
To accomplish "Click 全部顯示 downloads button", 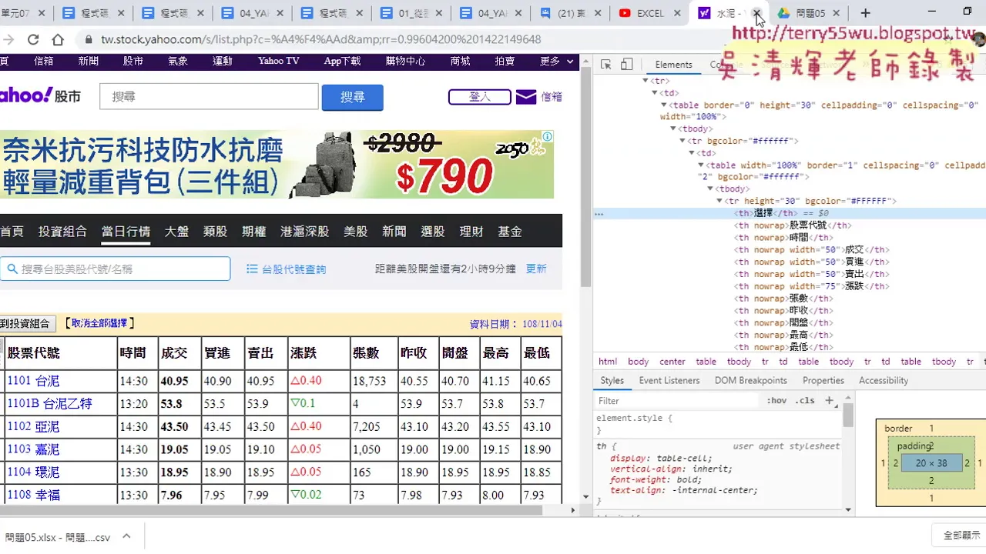I will 961,536.
